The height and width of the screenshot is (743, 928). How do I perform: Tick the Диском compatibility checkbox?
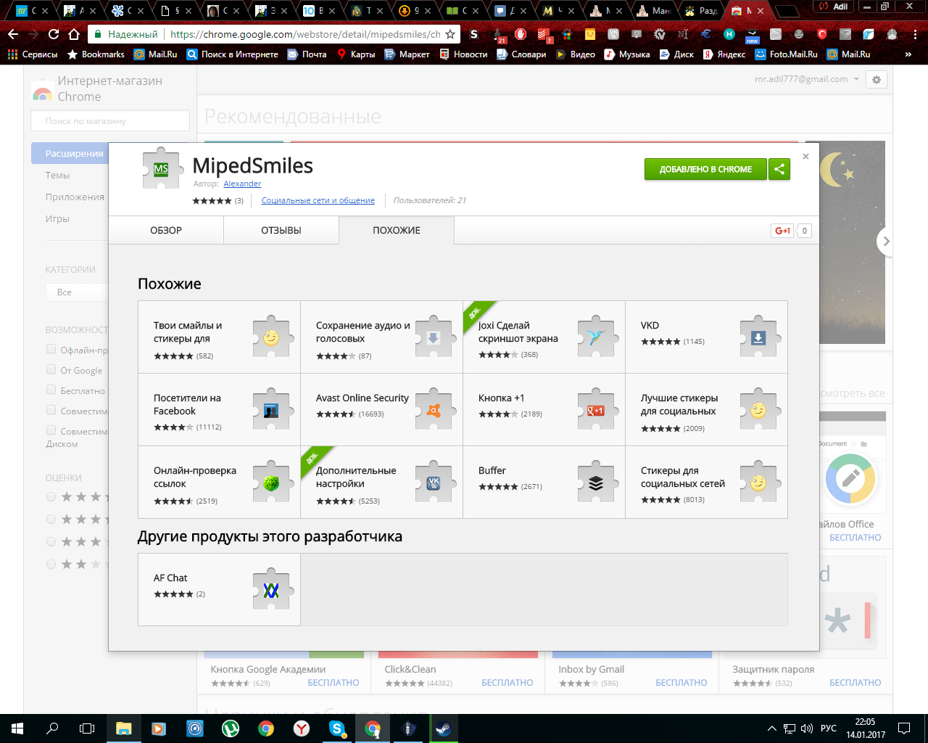[51, 430]
